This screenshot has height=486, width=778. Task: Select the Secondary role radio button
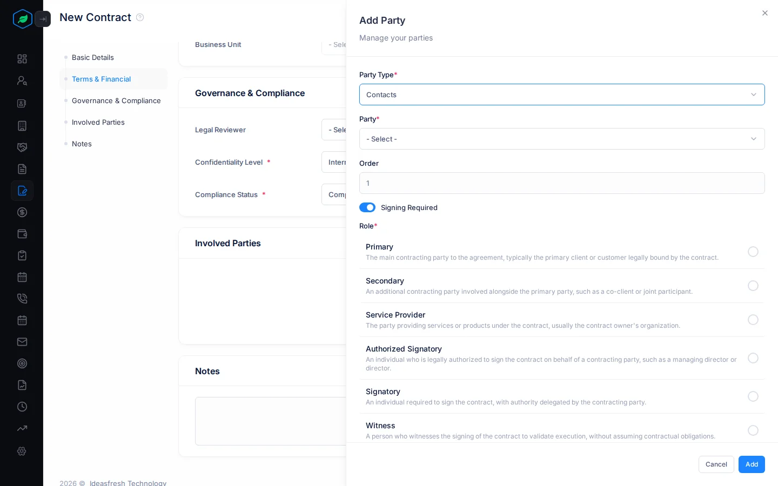pyautogui.click(x=753, y=286)
